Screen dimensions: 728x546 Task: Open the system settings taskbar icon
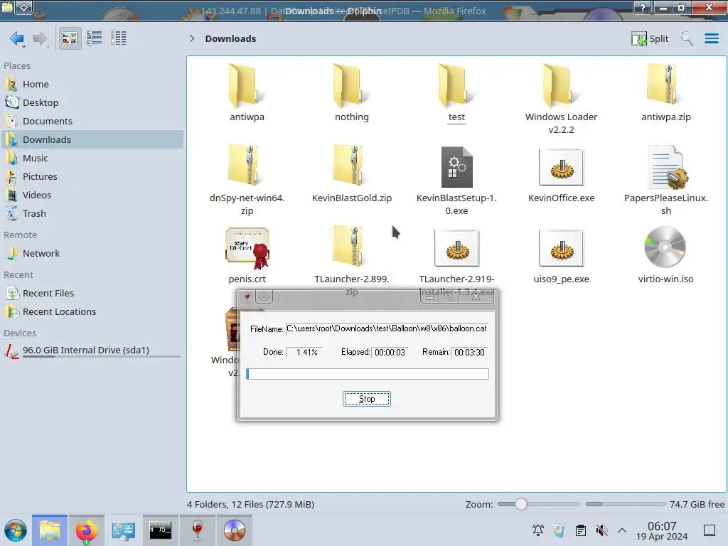click(123, 530)
